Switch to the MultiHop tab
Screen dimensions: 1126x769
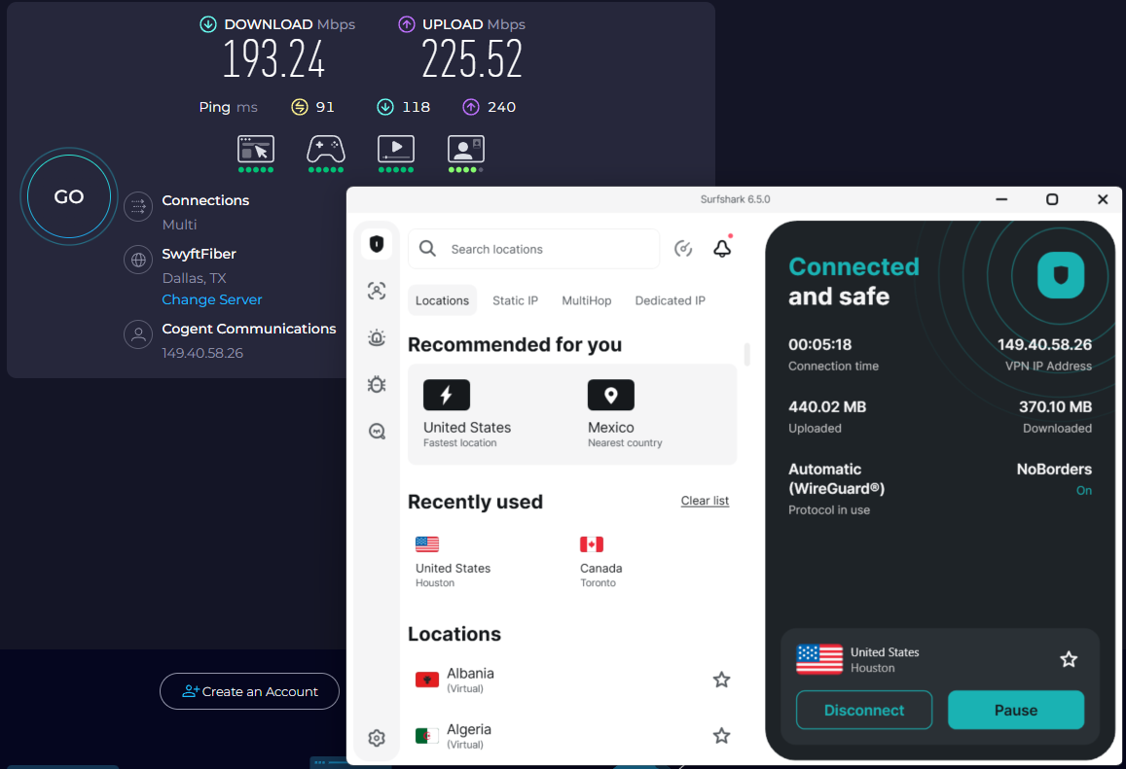[586, 300]
